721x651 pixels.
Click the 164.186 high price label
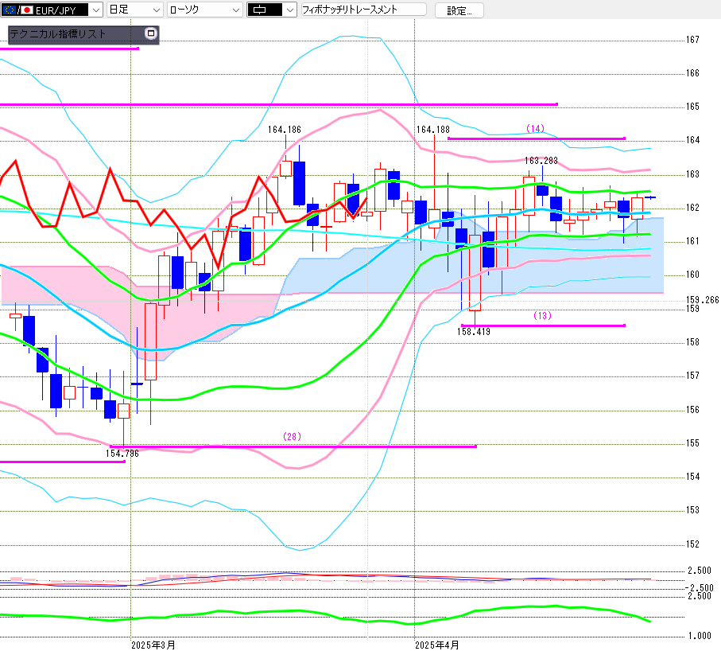pos(284,130)
